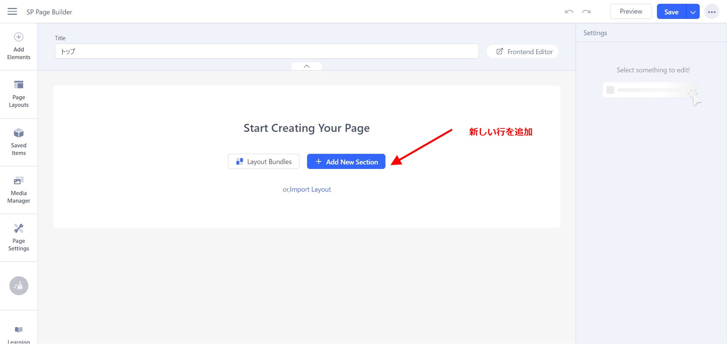This screenshot has width=727, height=344.
Task: Collapse the title bar with chevron
Action: coord(307,66)
